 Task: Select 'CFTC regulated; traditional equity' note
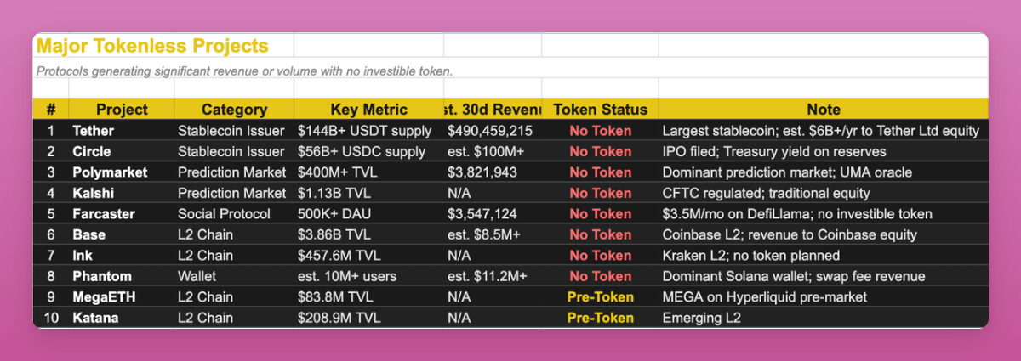pyautogui.click(x=824, y=193)
